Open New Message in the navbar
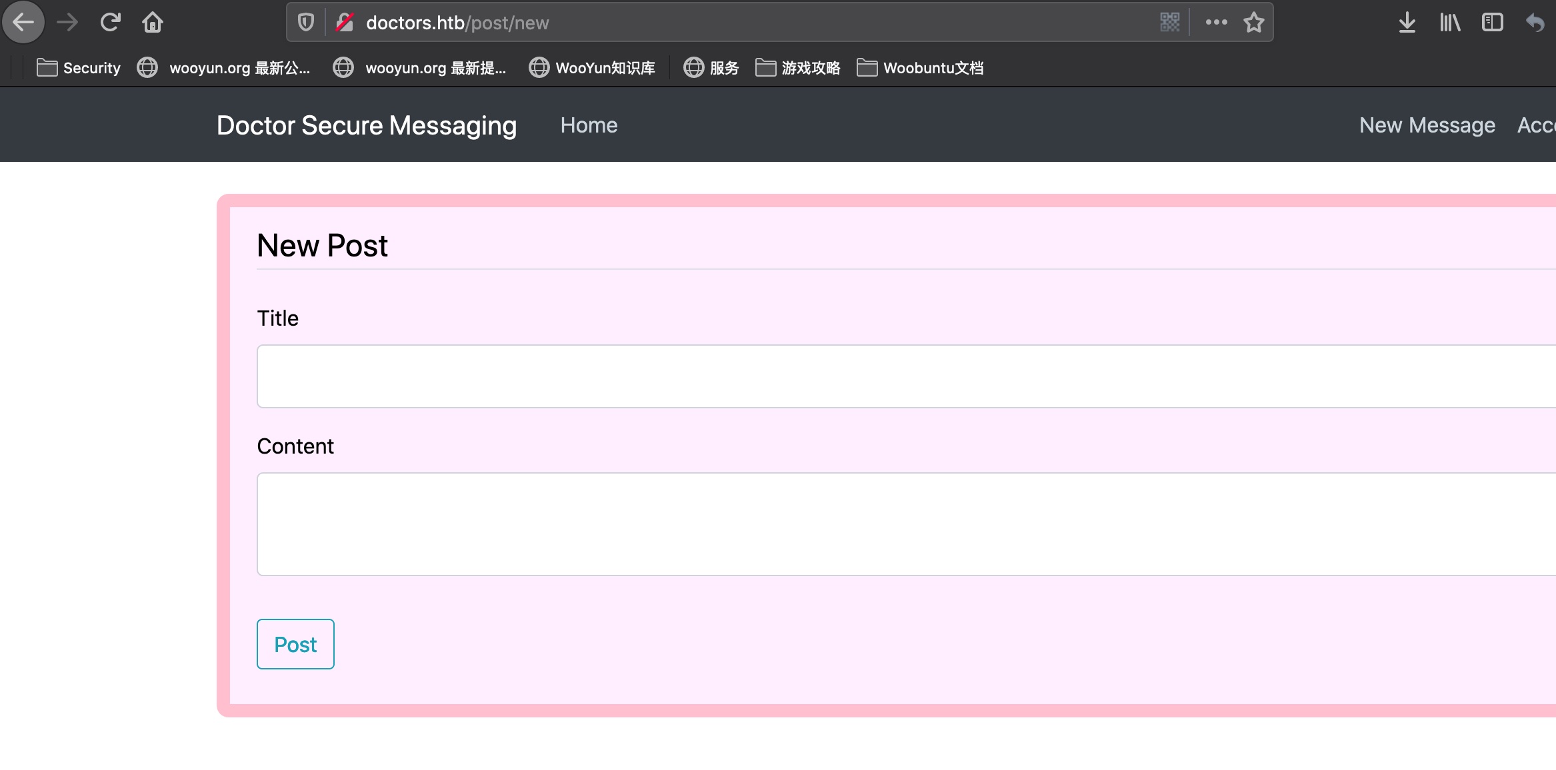1556x770 pixels. tap(1427, 125)
